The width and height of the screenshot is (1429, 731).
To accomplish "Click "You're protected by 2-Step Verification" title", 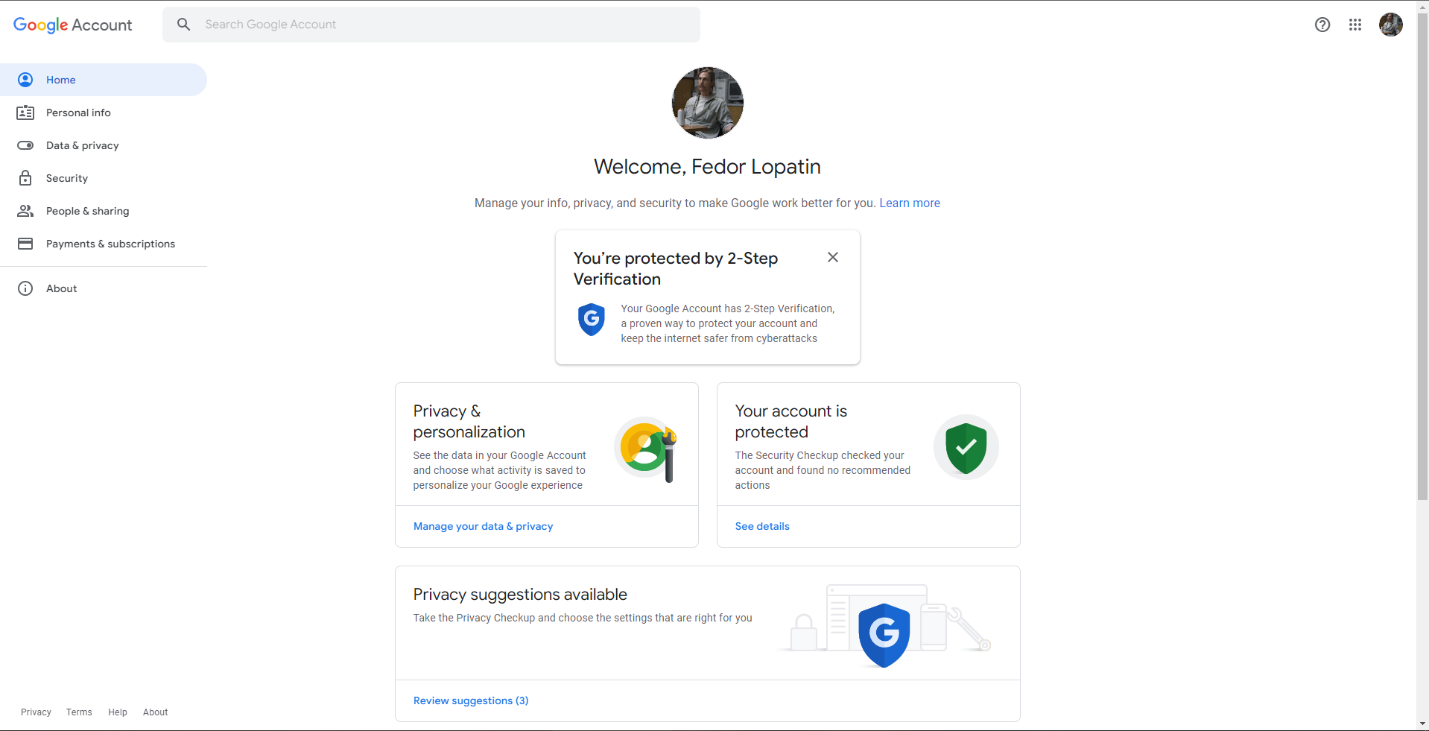I will click(x=676, y=268).
